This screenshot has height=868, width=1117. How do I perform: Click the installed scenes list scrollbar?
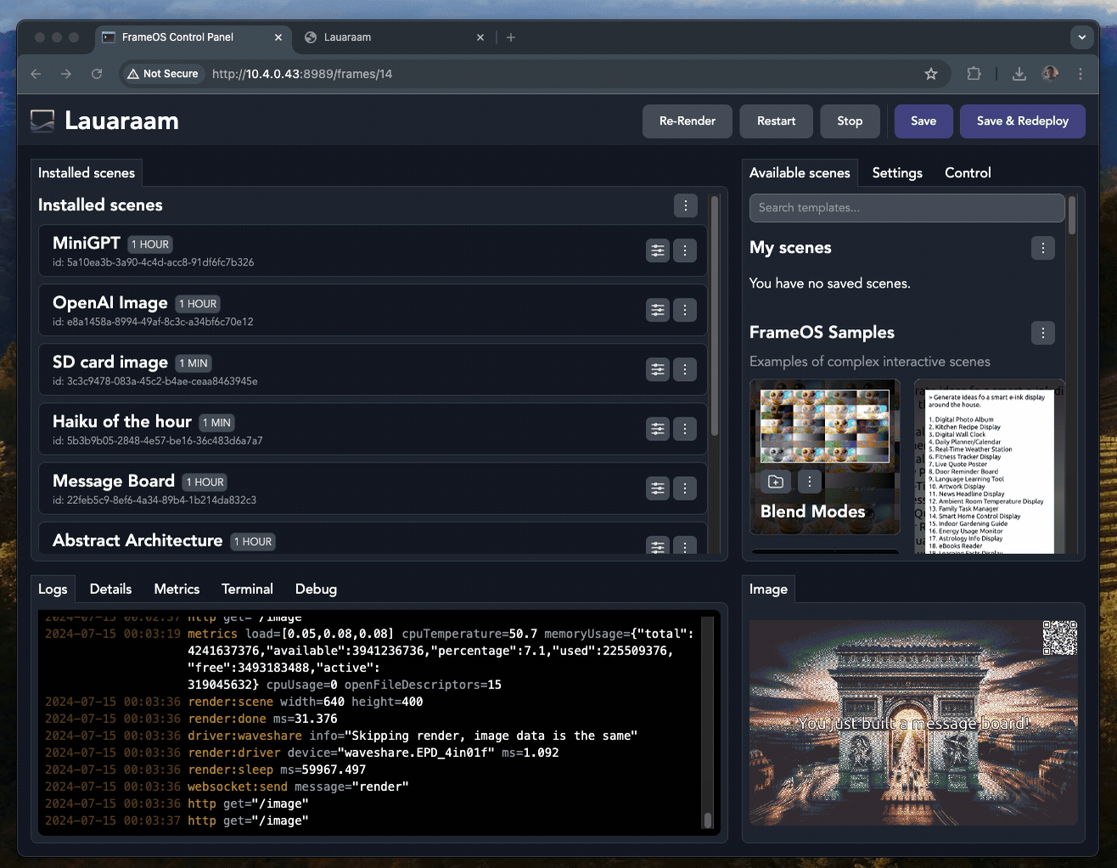click(x=715, y=314)
